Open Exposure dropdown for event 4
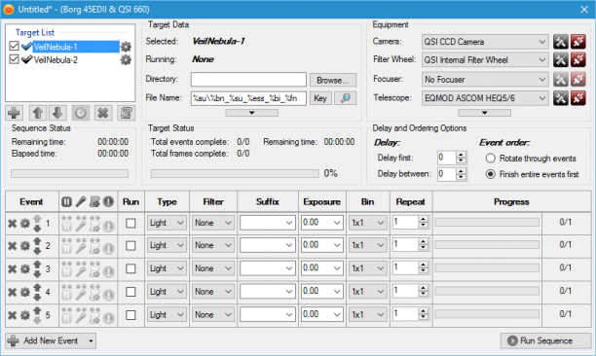This screenshot has width=596, height=356. pos(322,292)
